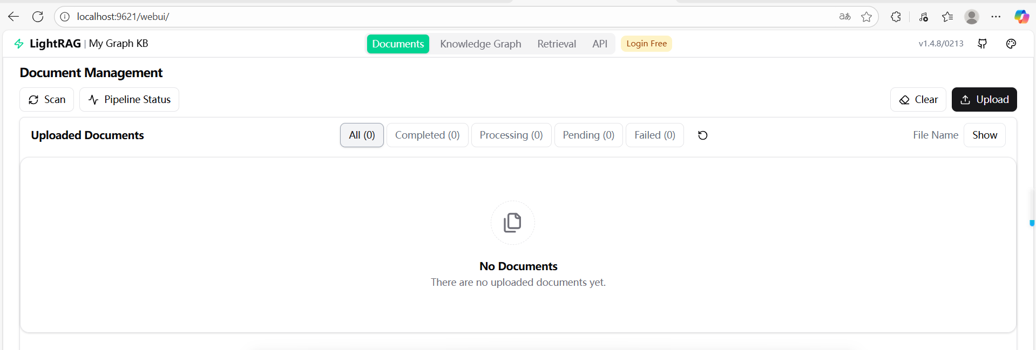This screenshot has height=350, width=1036.
Task: Filter documents by Processing (0)
Action: 511,135
